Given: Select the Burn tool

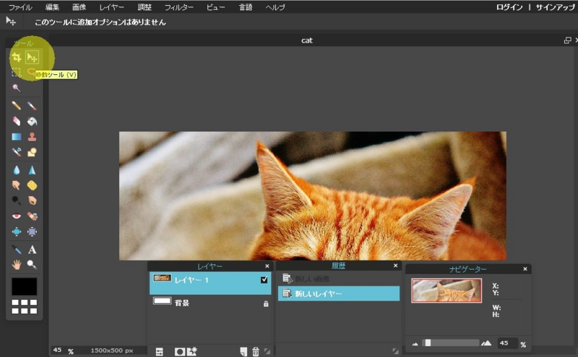Looking at the screenshot, I should (x=32, y=200).
